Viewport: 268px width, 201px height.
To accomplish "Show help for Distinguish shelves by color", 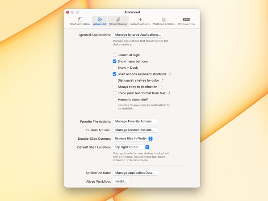I will [163, 80].
